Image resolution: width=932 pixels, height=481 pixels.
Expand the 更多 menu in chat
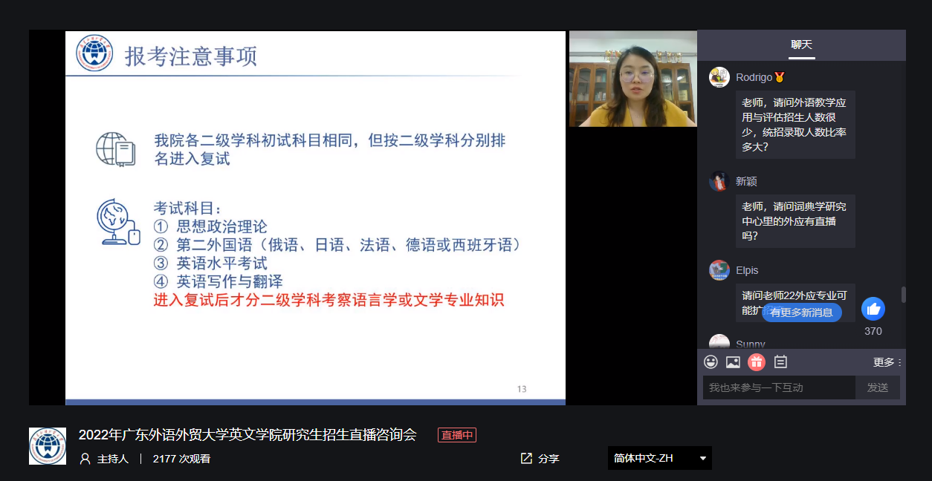pos(887,362)
